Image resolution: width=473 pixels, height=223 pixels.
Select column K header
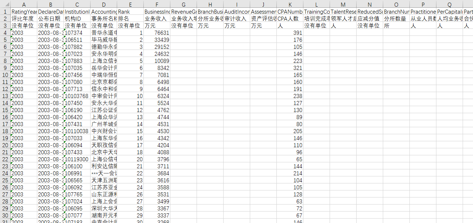(x=290, y=4)
